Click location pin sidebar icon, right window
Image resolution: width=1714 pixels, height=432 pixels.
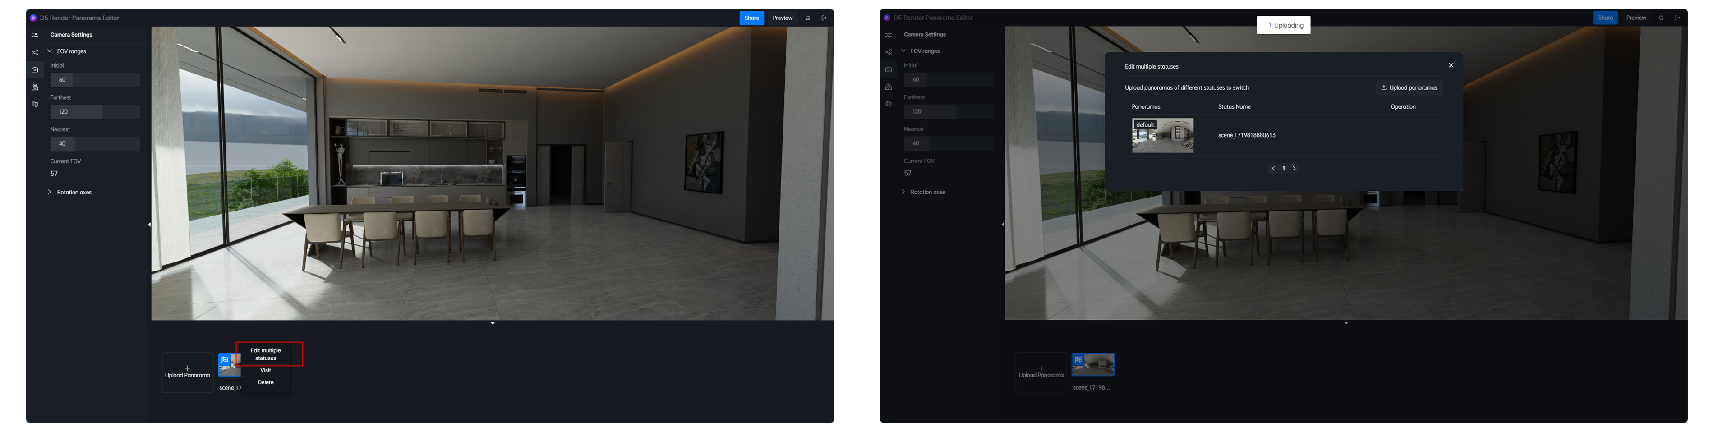click(x=888, y=87)
